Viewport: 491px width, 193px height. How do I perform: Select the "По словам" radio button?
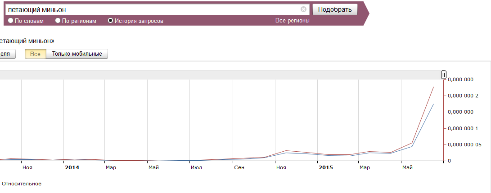coord(11,21)
